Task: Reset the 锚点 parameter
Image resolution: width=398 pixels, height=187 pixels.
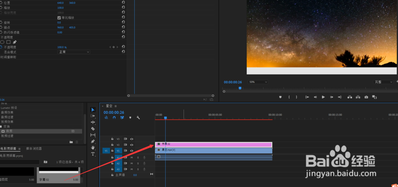Action: 123,27
